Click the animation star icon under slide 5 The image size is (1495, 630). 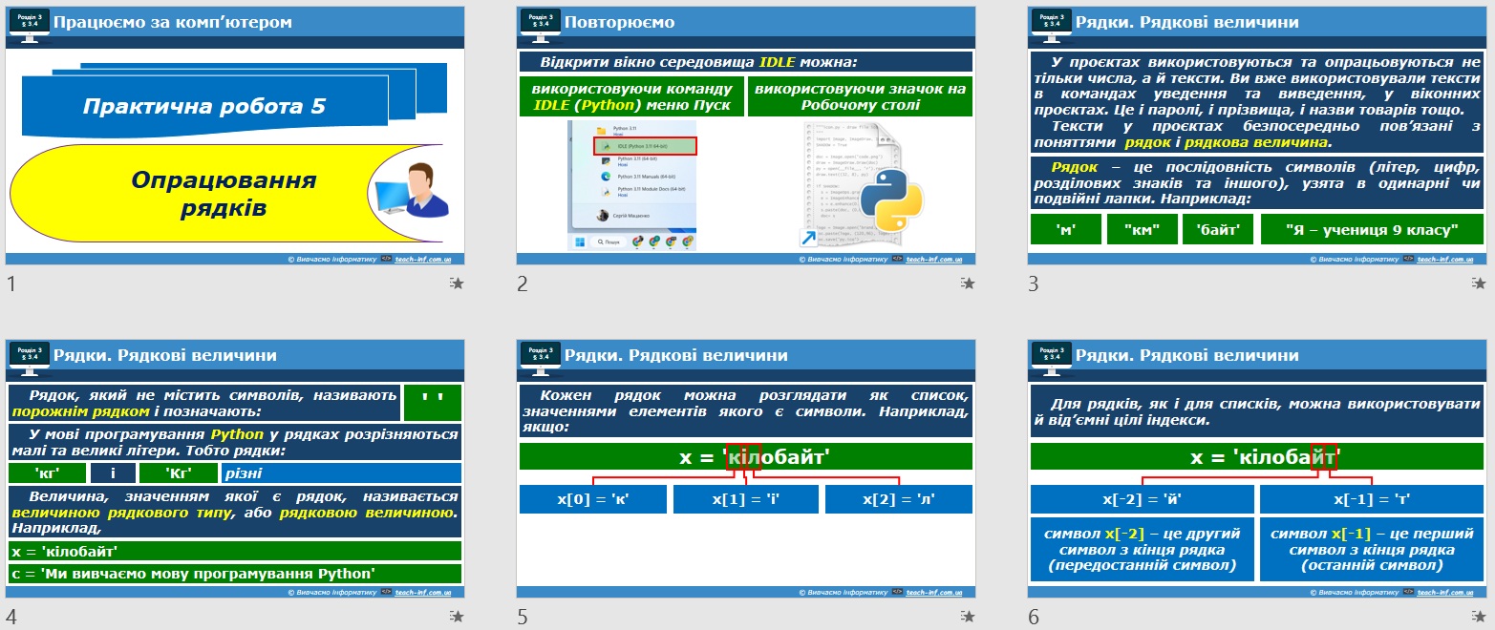969,618
